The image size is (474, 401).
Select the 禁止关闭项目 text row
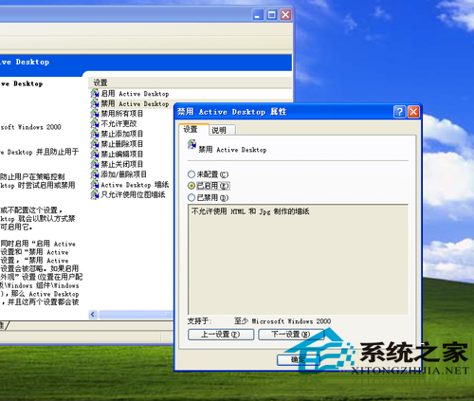coord(122,164)
